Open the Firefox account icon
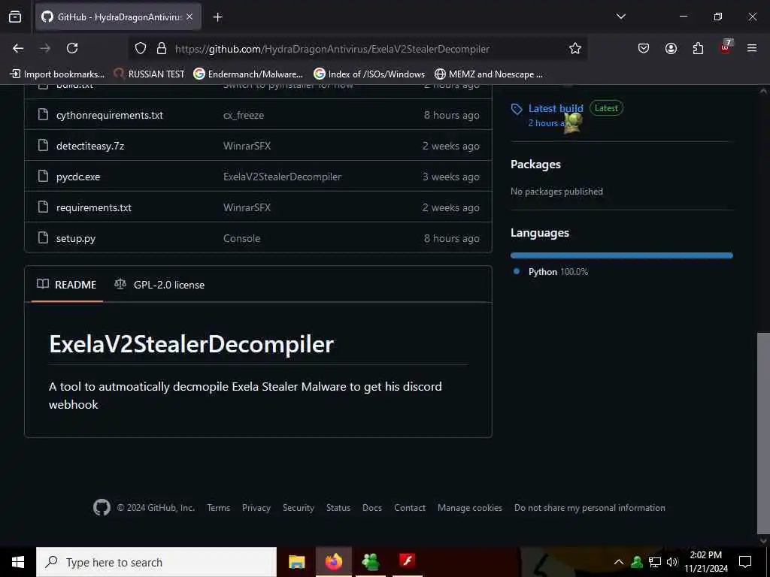Screen dimensions: 770x577 [671, 48]
